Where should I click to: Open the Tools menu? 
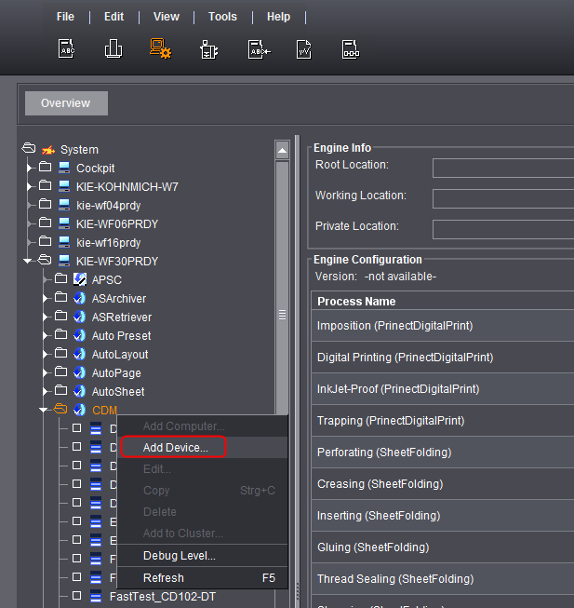[x=222, y=17]
